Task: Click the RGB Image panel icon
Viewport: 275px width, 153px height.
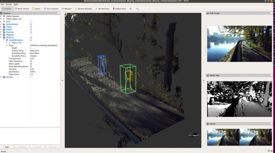Action: [x=208, y=13]
